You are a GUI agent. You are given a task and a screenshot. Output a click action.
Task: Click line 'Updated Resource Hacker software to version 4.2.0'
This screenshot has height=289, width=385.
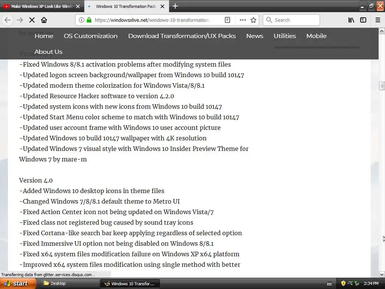coord(97,96)
